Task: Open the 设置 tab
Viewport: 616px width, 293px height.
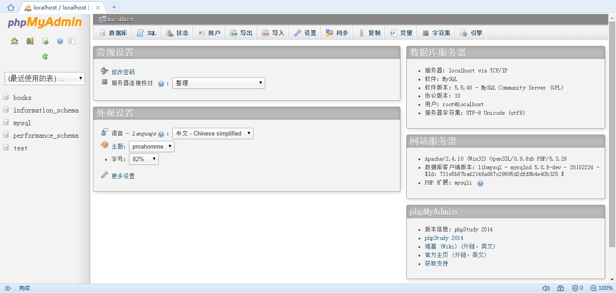Action: click(x=305, y=33)
